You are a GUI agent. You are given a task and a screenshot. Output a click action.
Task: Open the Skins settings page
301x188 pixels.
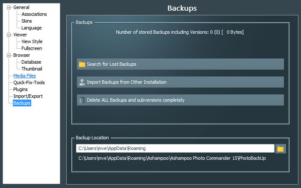pos(27,21)
